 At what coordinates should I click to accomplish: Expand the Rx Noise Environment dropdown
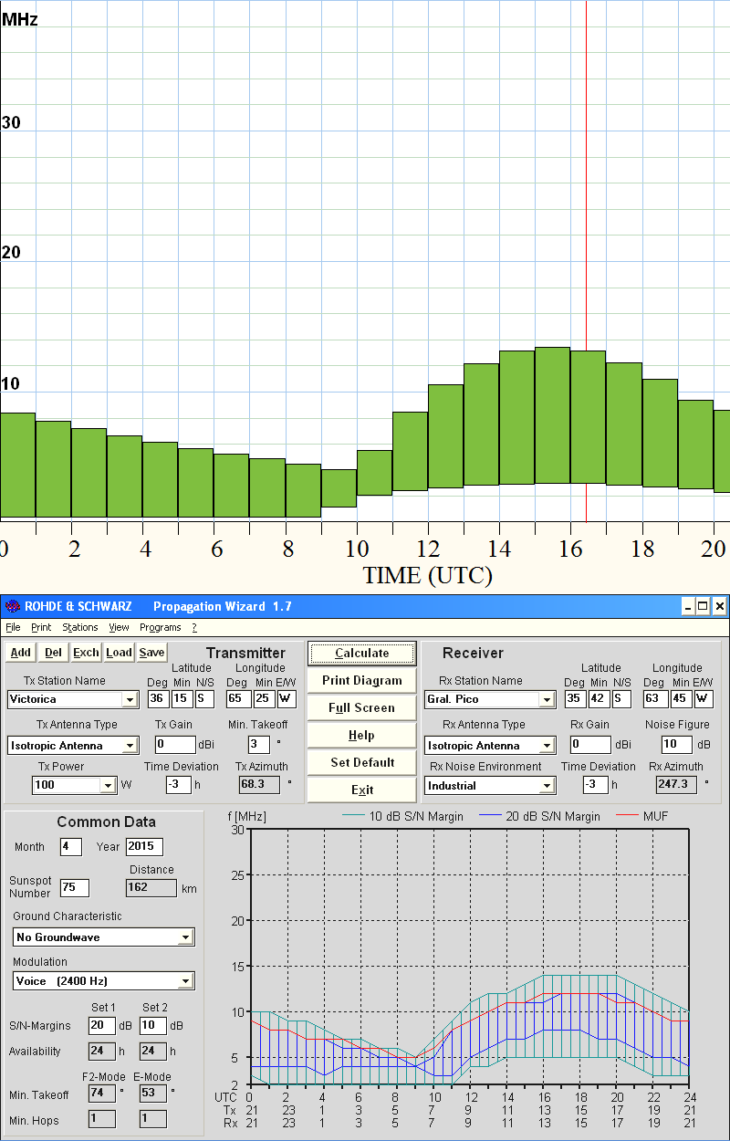coord(547,785)
